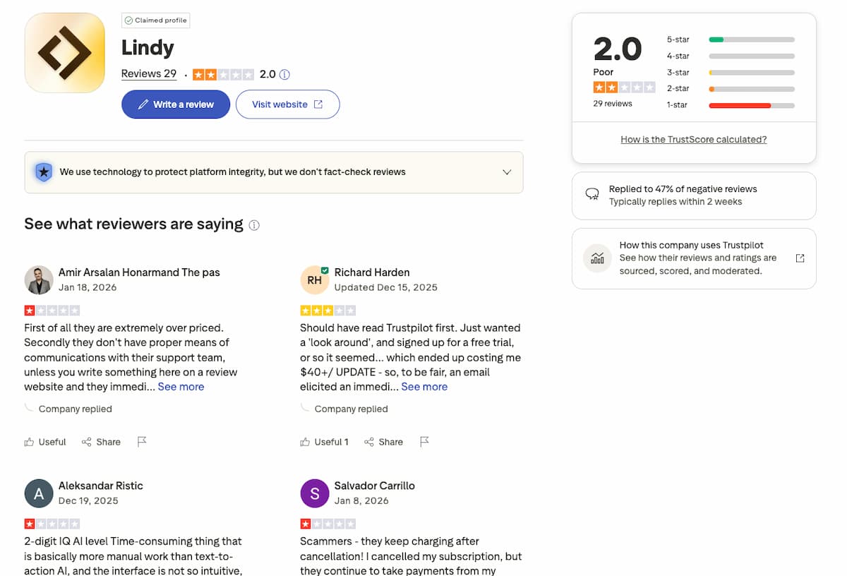Open Share options on Richard Harden's review
The image size is (847, 576).
[x=383, y=442]
